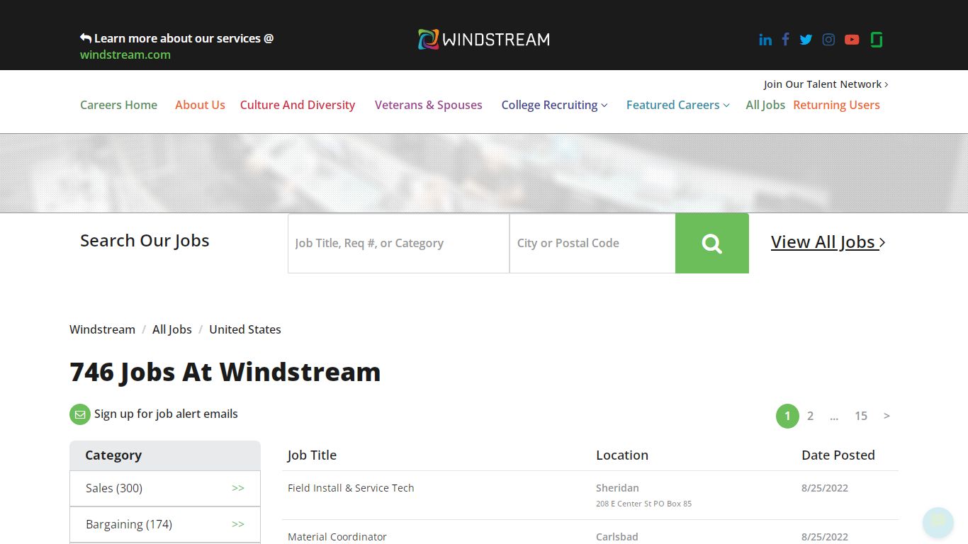Focus the City or Postal Code field
Image resolution: width=968 pixels, height=544 pixels.
pos(592,243)
